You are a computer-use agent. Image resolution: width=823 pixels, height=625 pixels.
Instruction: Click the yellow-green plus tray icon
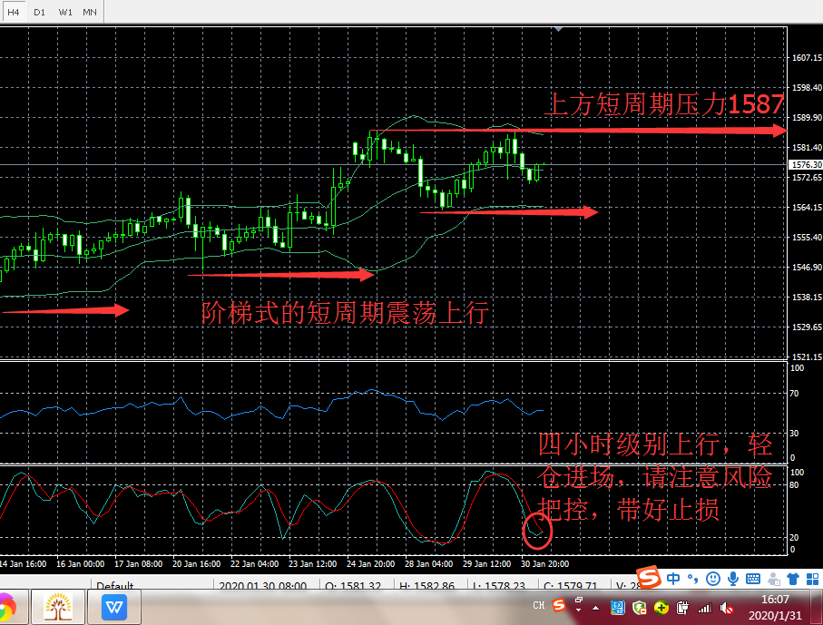[661, 608]
